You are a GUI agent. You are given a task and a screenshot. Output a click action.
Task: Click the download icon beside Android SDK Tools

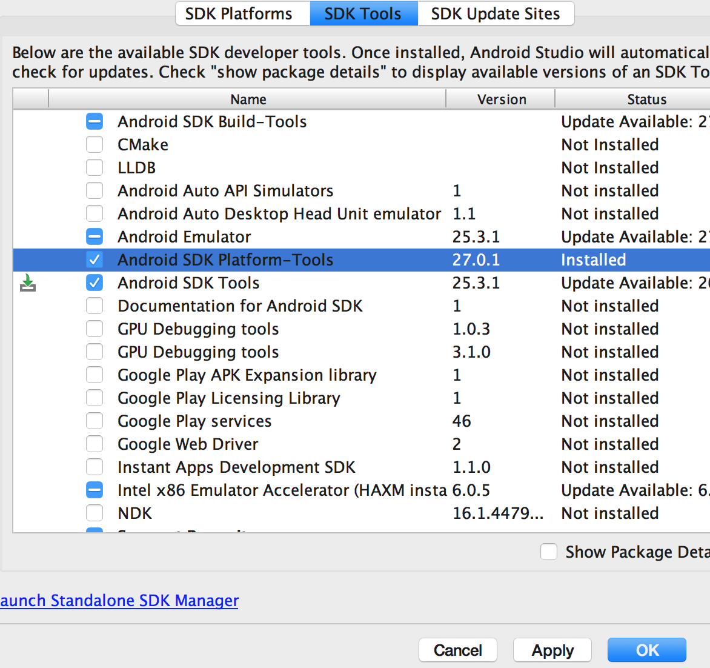tap(28, 283)
